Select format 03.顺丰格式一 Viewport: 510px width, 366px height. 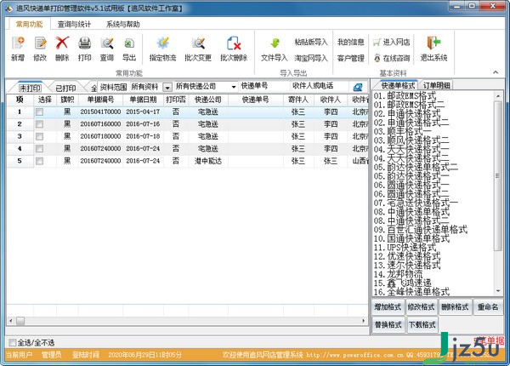coord(402,132)
